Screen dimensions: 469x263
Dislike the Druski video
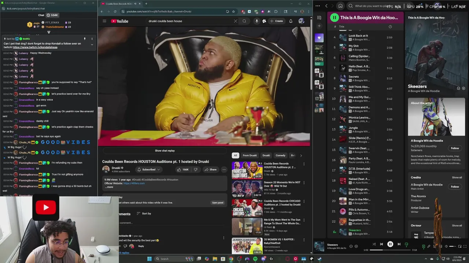pos(196,169)
